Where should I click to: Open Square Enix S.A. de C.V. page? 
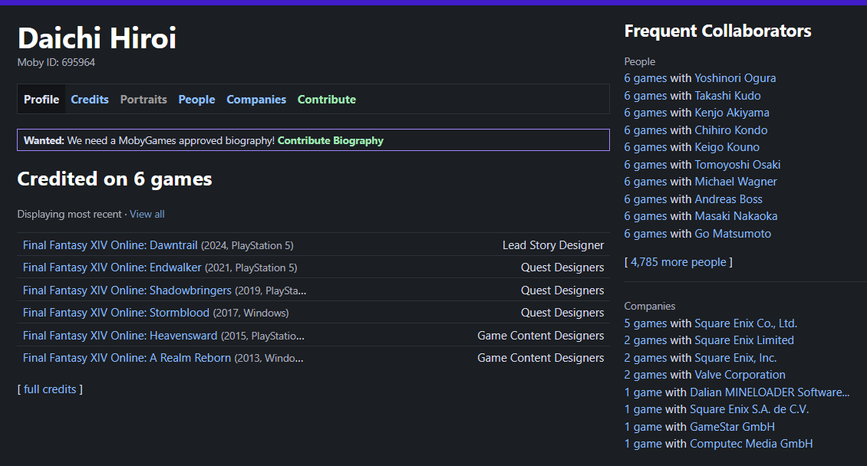(749, 410)
